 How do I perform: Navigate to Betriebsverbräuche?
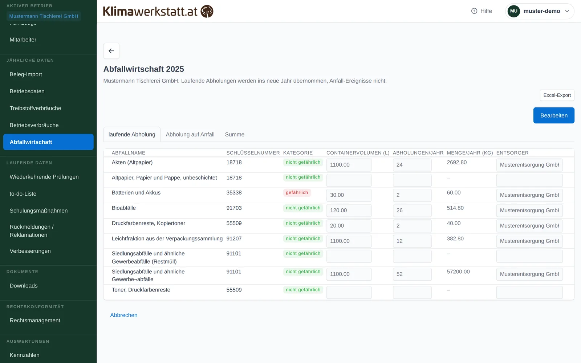pos(34,125)
